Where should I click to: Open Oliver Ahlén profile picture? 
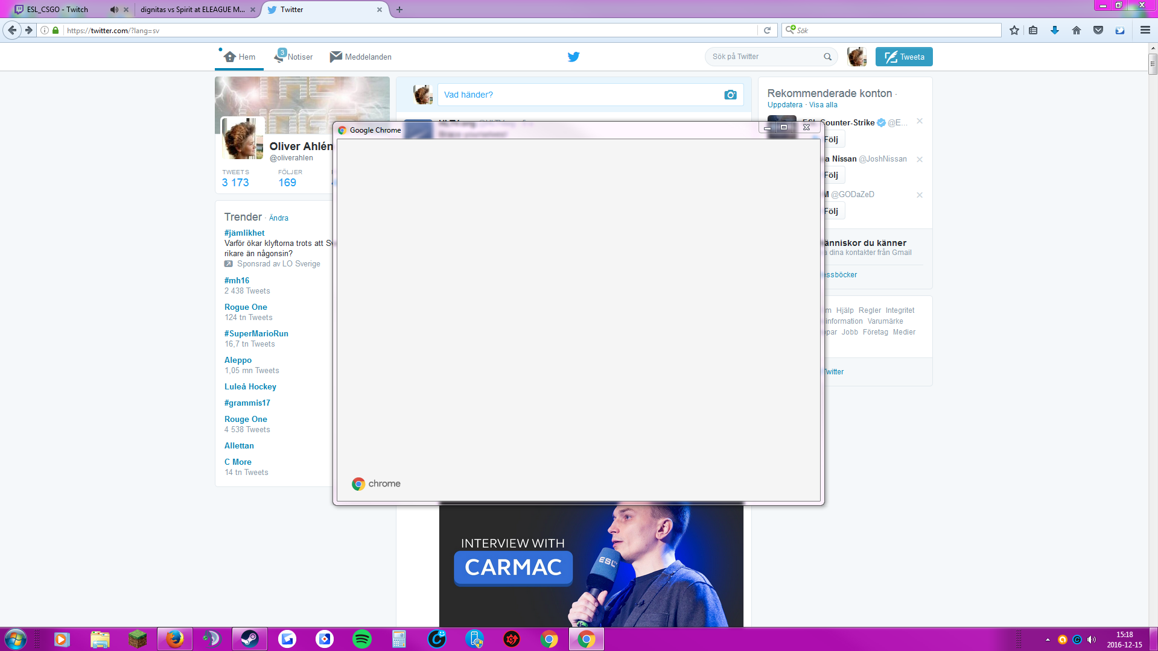(x=243, y=138)
